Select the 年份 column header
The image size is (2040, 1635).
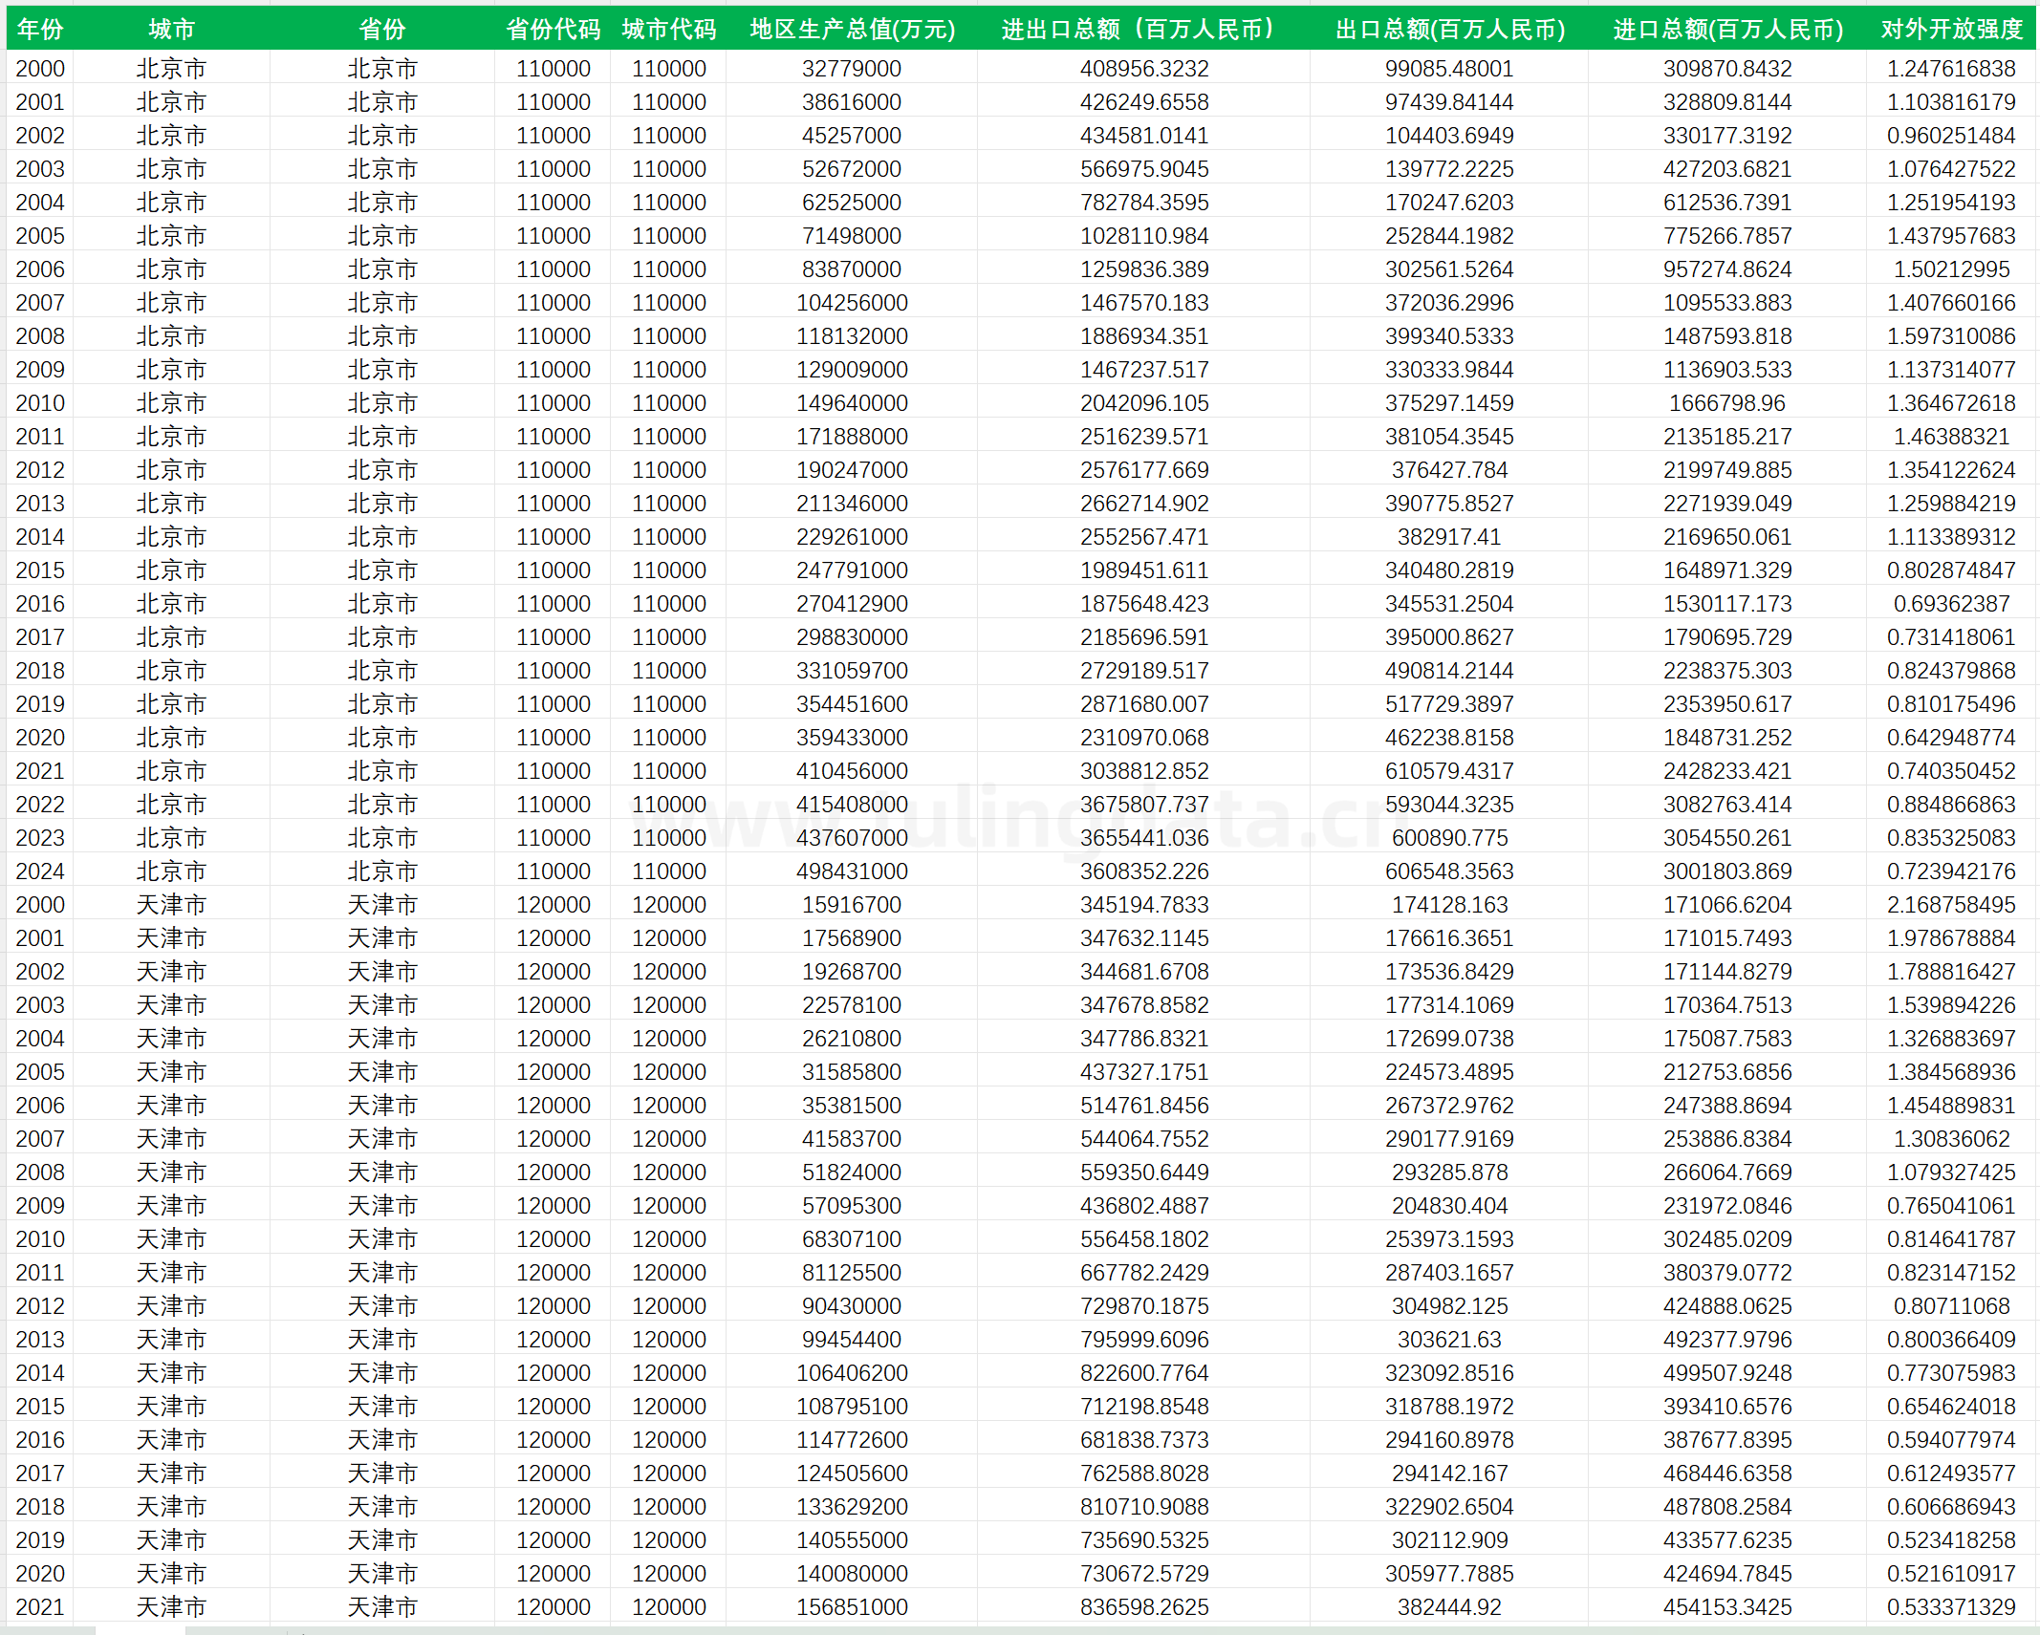pos(40,29)
